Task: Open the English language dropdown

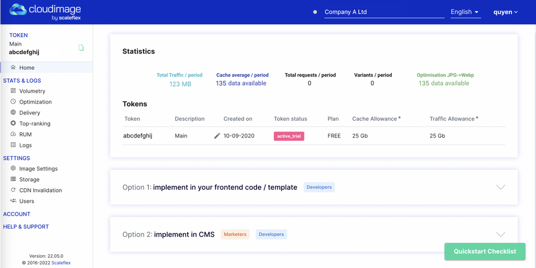Action: (x=465, y=12)
